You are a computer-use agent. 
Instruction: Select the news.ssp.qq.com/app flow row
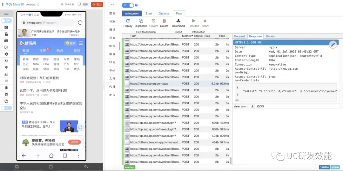[x=177, y=84]
